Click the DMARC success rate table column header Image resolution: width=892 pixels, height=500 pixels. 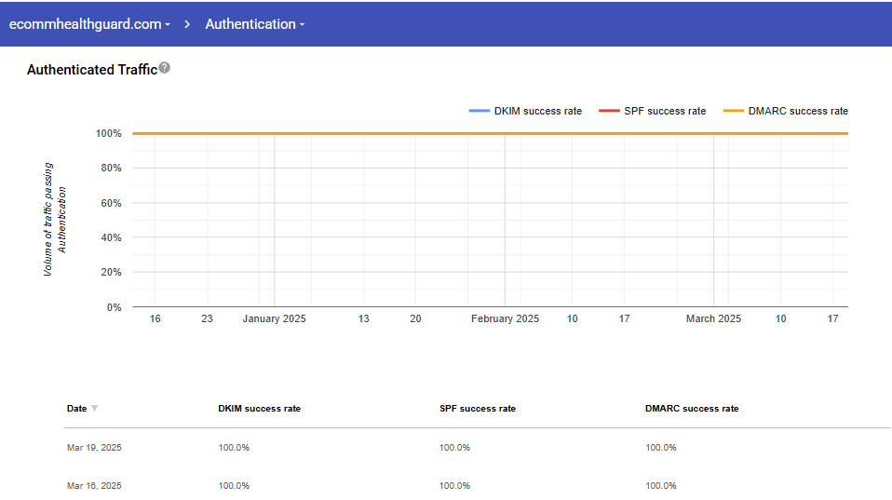pos(691,409)
